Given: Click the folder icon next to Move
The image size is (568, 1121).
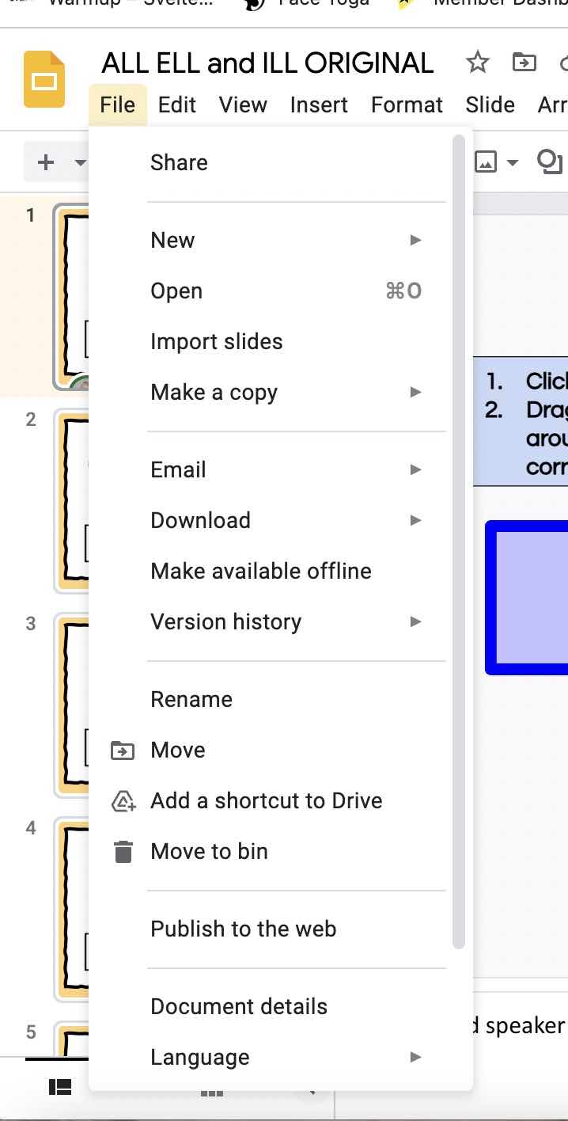Looking at the screenshot, I should point(123,750).
